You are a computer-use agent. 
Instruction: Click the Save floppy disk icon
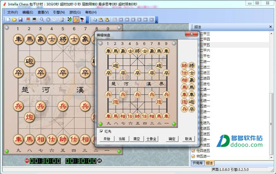[x=20, y=19]
